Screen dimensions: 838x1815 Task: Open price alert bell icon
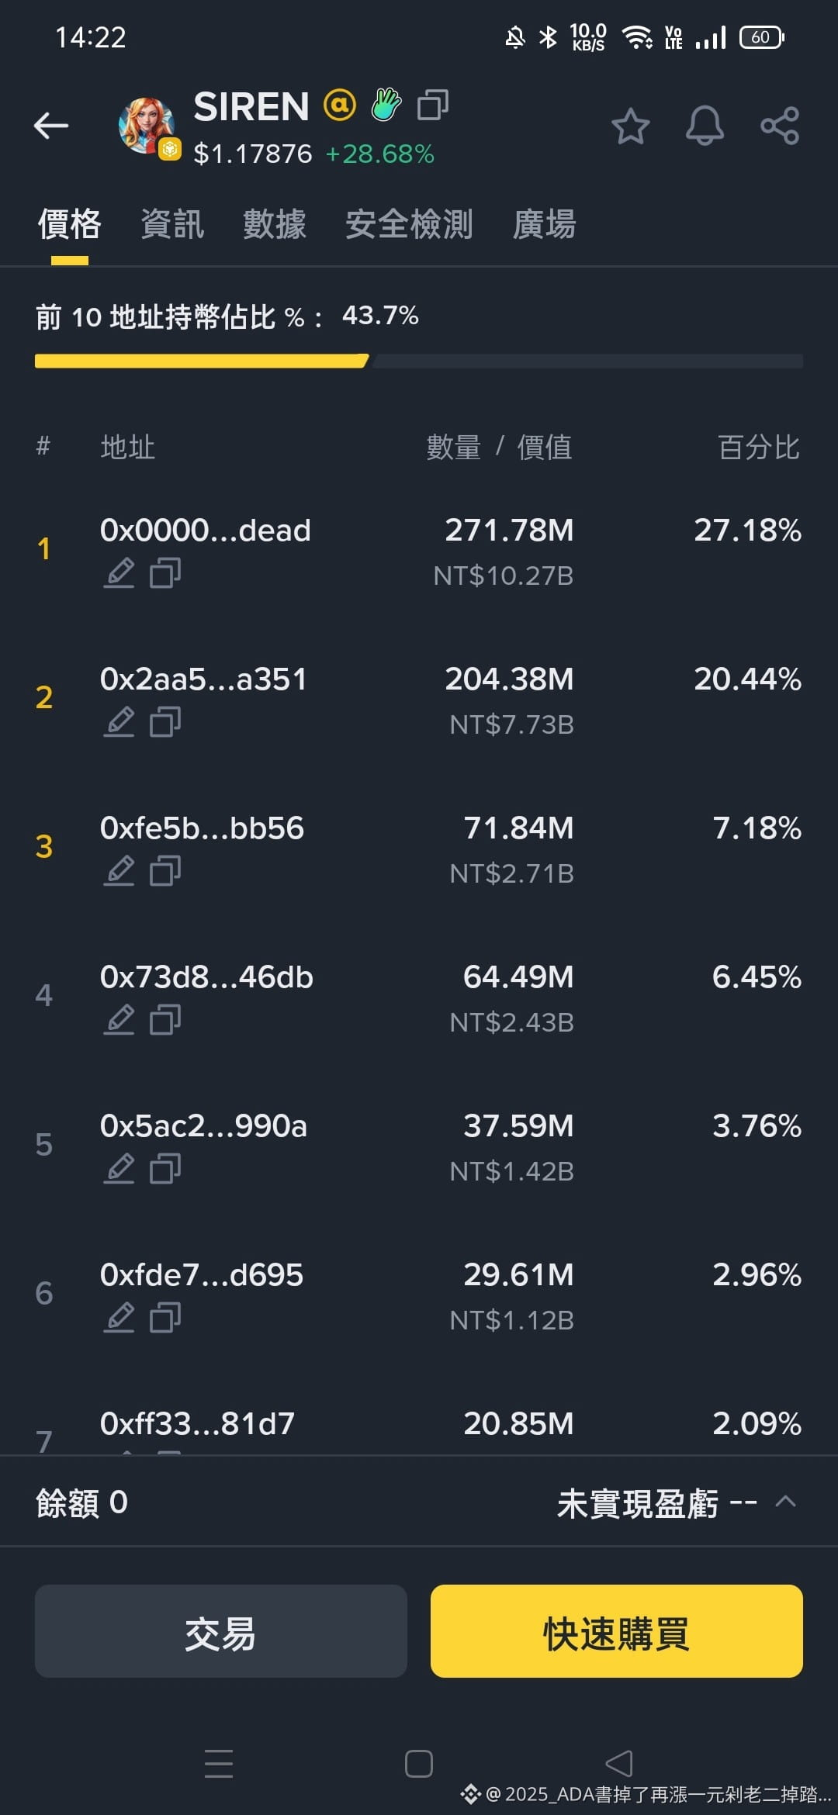(x=705, y=126)
